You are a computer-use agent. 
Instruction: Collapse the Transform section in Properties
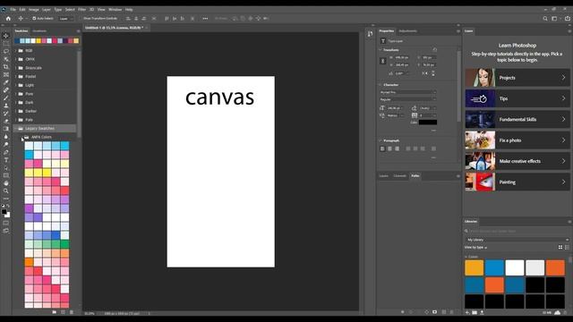tap(381, 50)
